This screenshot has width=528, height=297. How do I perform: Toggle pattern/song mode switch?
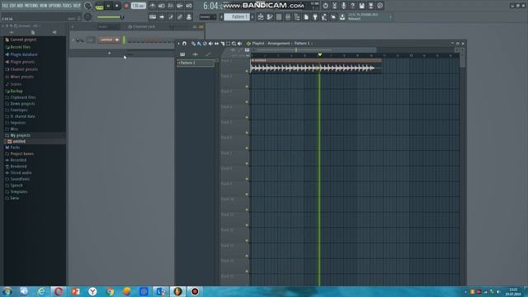tap(99, 6)
